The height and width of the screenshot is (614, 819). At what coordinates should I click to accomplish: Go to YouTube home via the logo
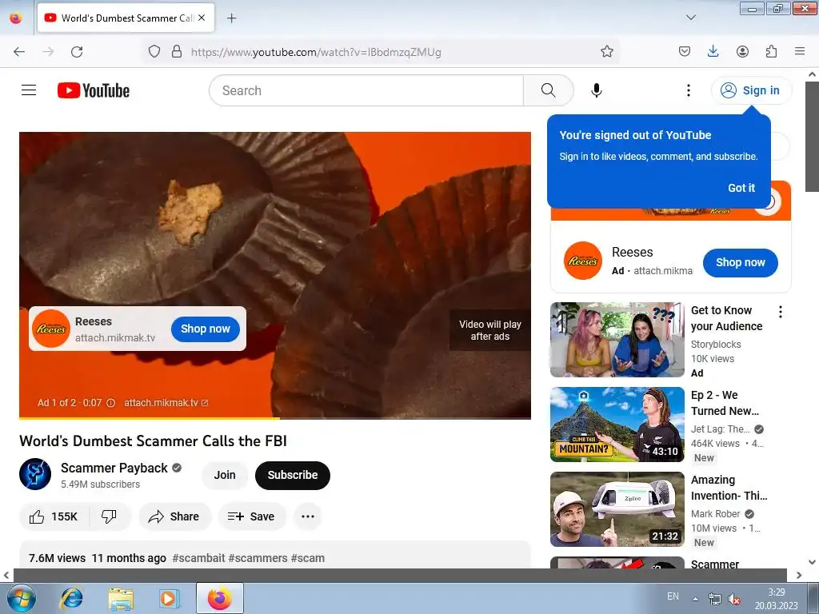[94, 90]
